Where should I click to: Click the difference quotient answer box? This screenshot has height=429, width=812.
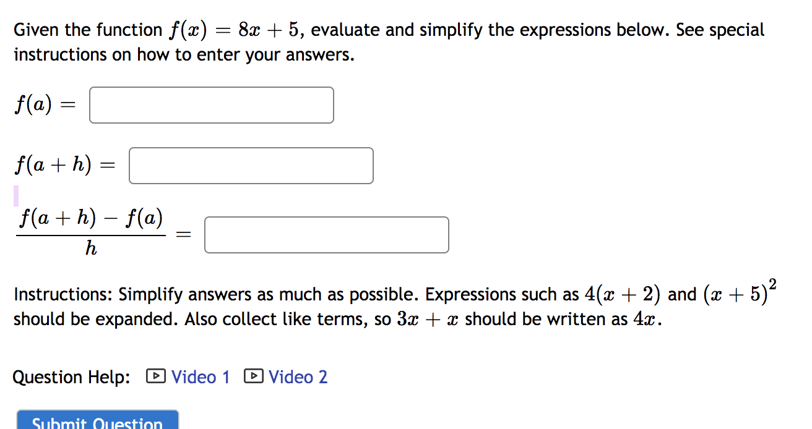click(326, 235)
